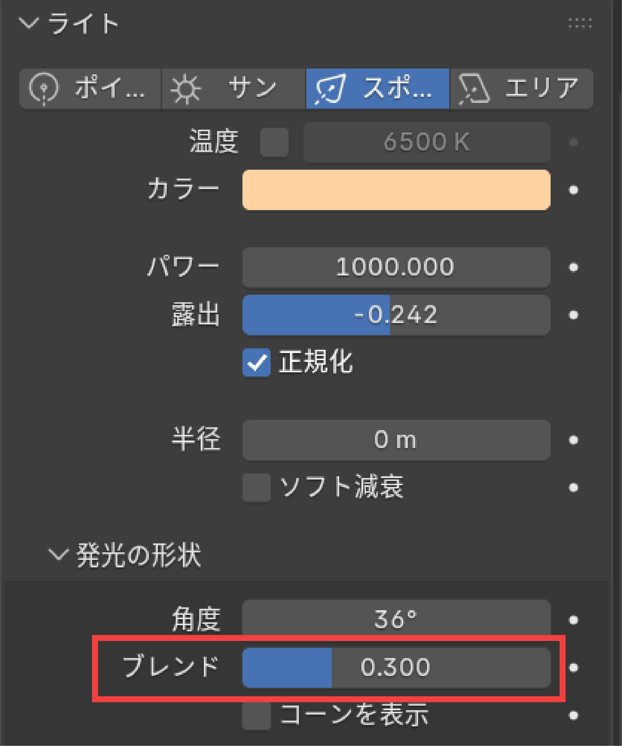
Task: Click the 露出 exposure slider
Action: click(396, 315)
